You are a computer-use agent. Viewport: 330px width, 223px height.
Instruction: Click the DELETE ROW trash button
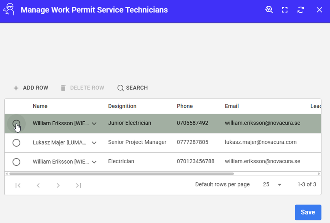pyautogui.click(x=82, y=88)
